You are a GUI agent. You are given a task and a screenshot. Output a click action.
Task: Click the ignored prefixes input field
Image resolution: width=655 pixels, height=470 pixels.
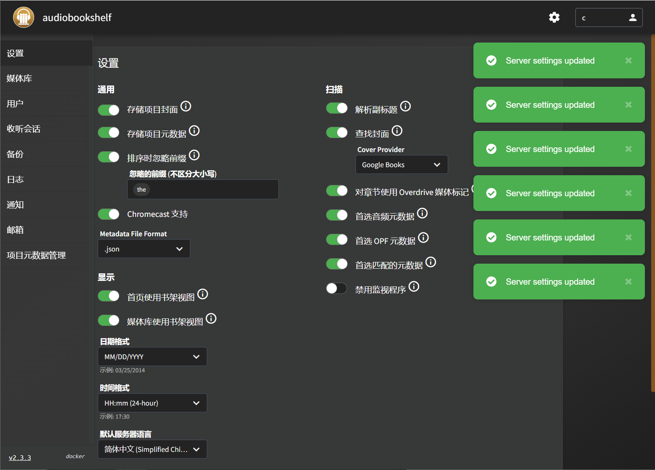[x=203, y=190]
